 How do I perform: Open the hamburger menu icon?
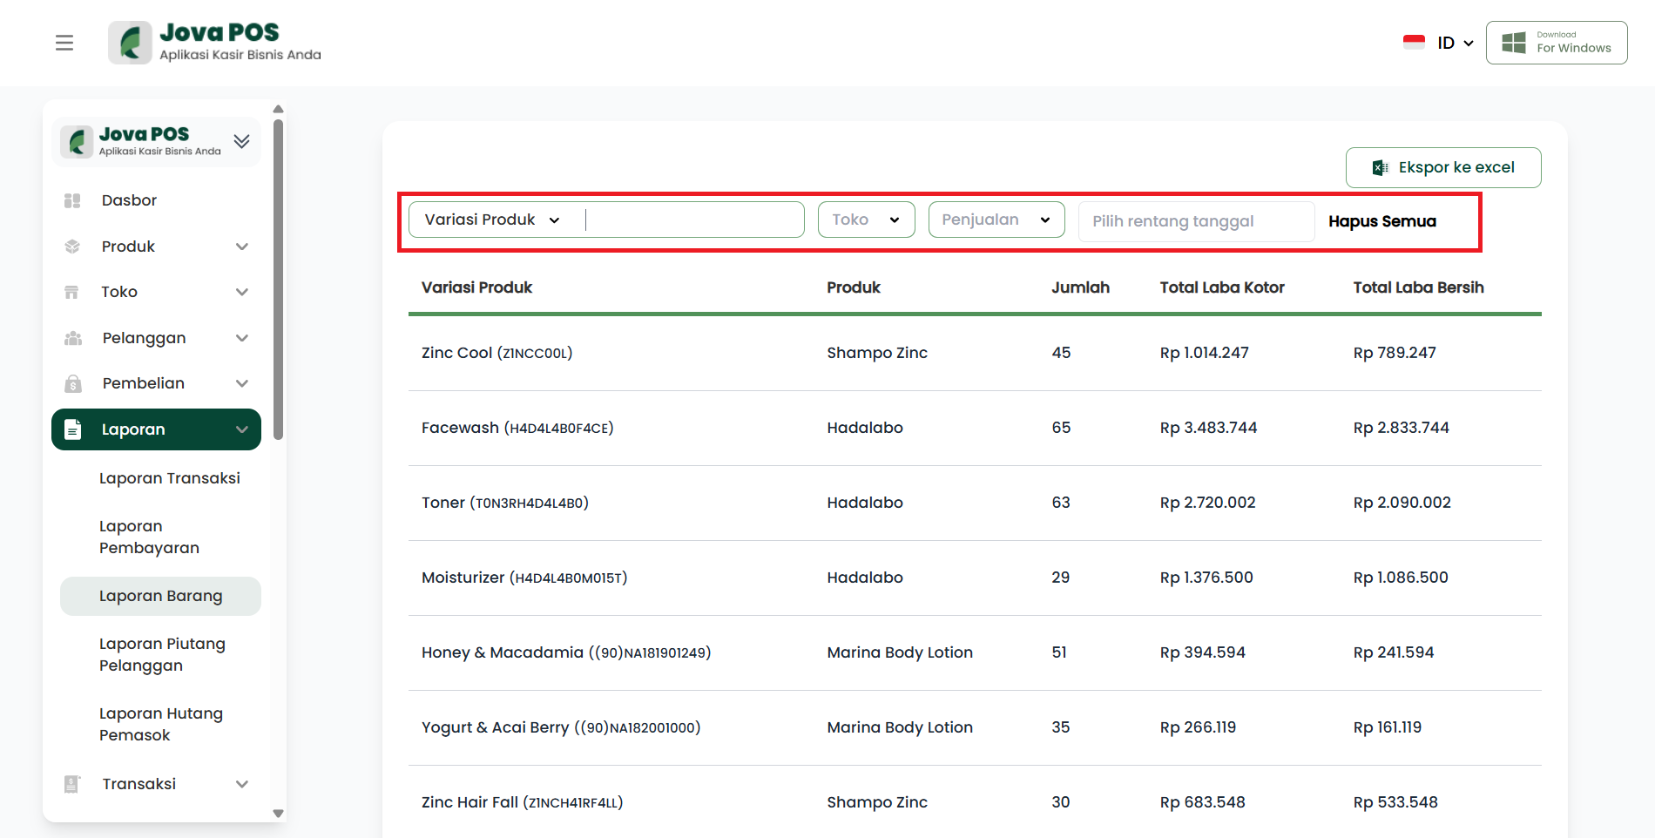click(x=64, y=43)
